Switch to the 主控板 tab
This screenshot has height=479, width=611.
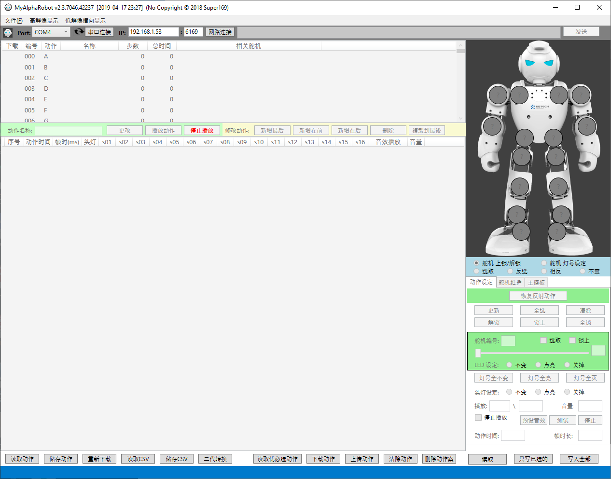[x=536, y=283]
